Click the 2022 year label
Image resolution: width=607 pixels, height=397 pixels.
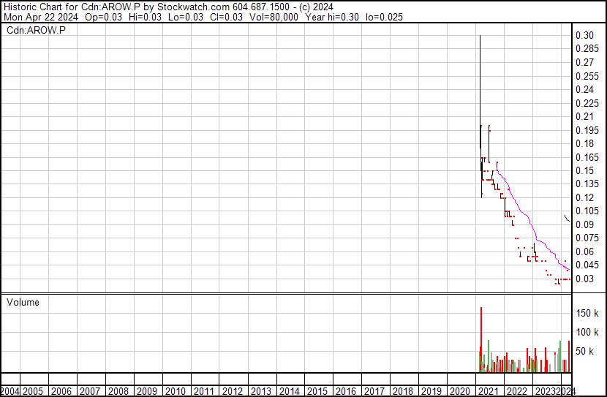(x=516, y=391)
